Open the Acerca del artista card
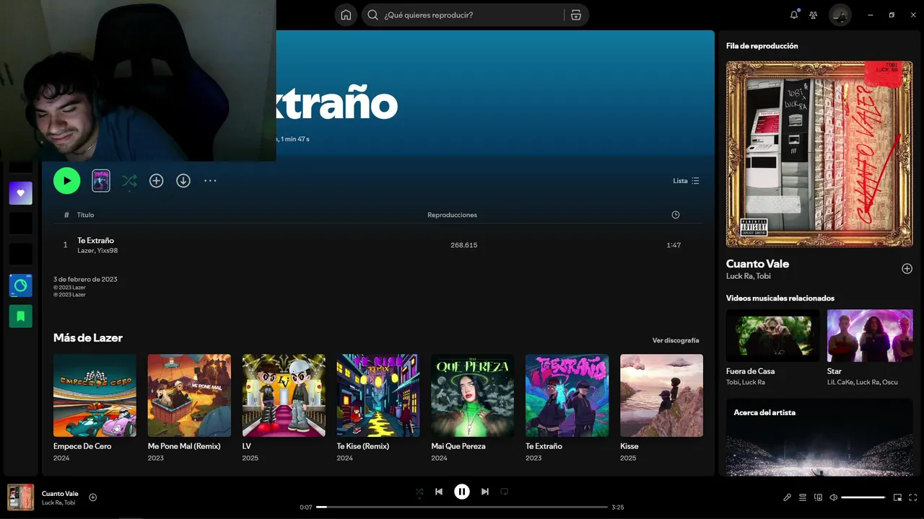924x519 pixels. 819,438
